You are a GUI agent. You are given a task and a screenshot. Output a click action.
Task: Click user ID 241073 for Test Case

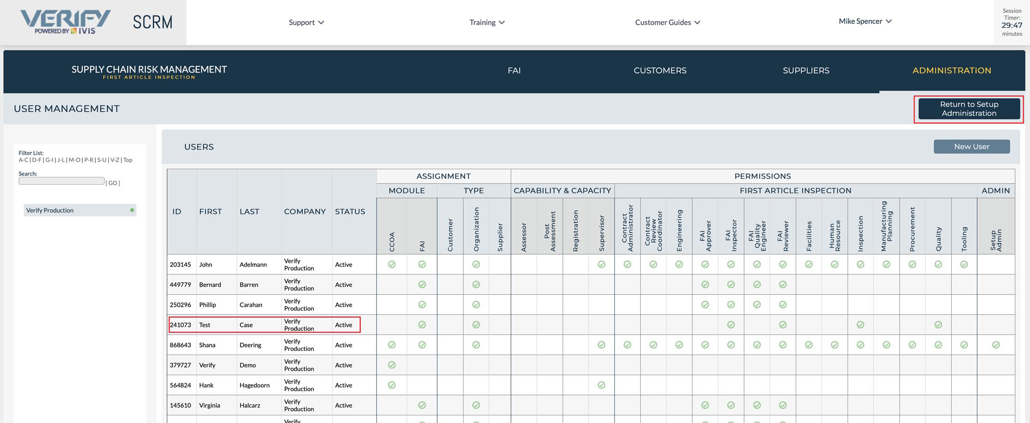tap(180, 325)
